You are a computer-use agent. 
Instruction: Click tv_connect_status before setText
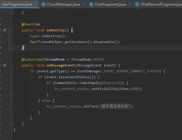click(x=64, y=107)
